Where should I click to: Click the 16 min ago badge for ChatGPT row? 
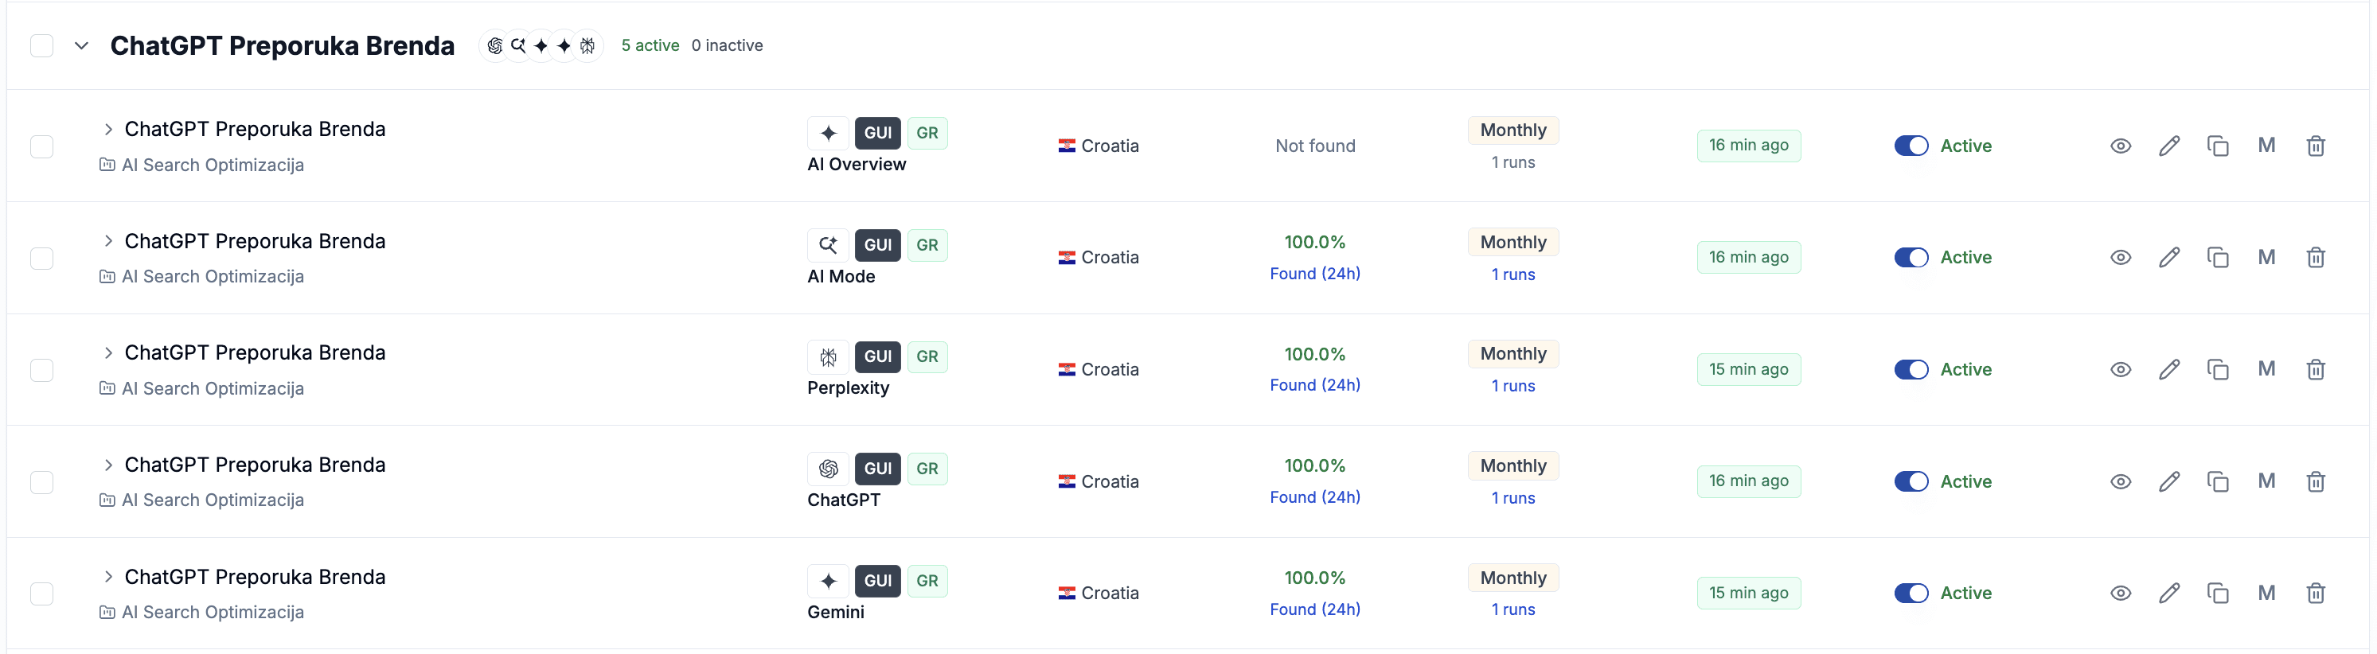[1749, 481]
